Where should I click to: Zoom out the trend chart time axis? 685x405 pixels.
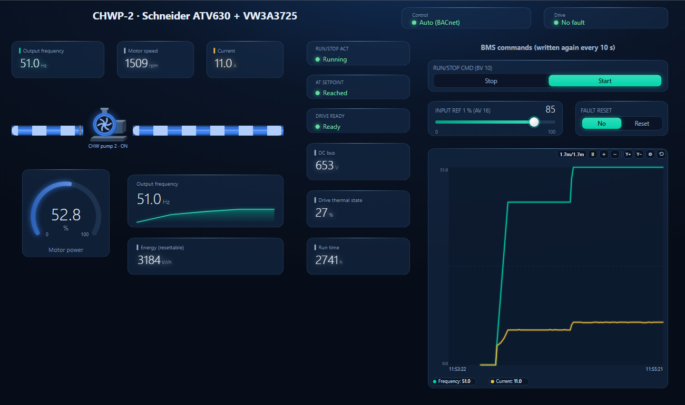614,154
